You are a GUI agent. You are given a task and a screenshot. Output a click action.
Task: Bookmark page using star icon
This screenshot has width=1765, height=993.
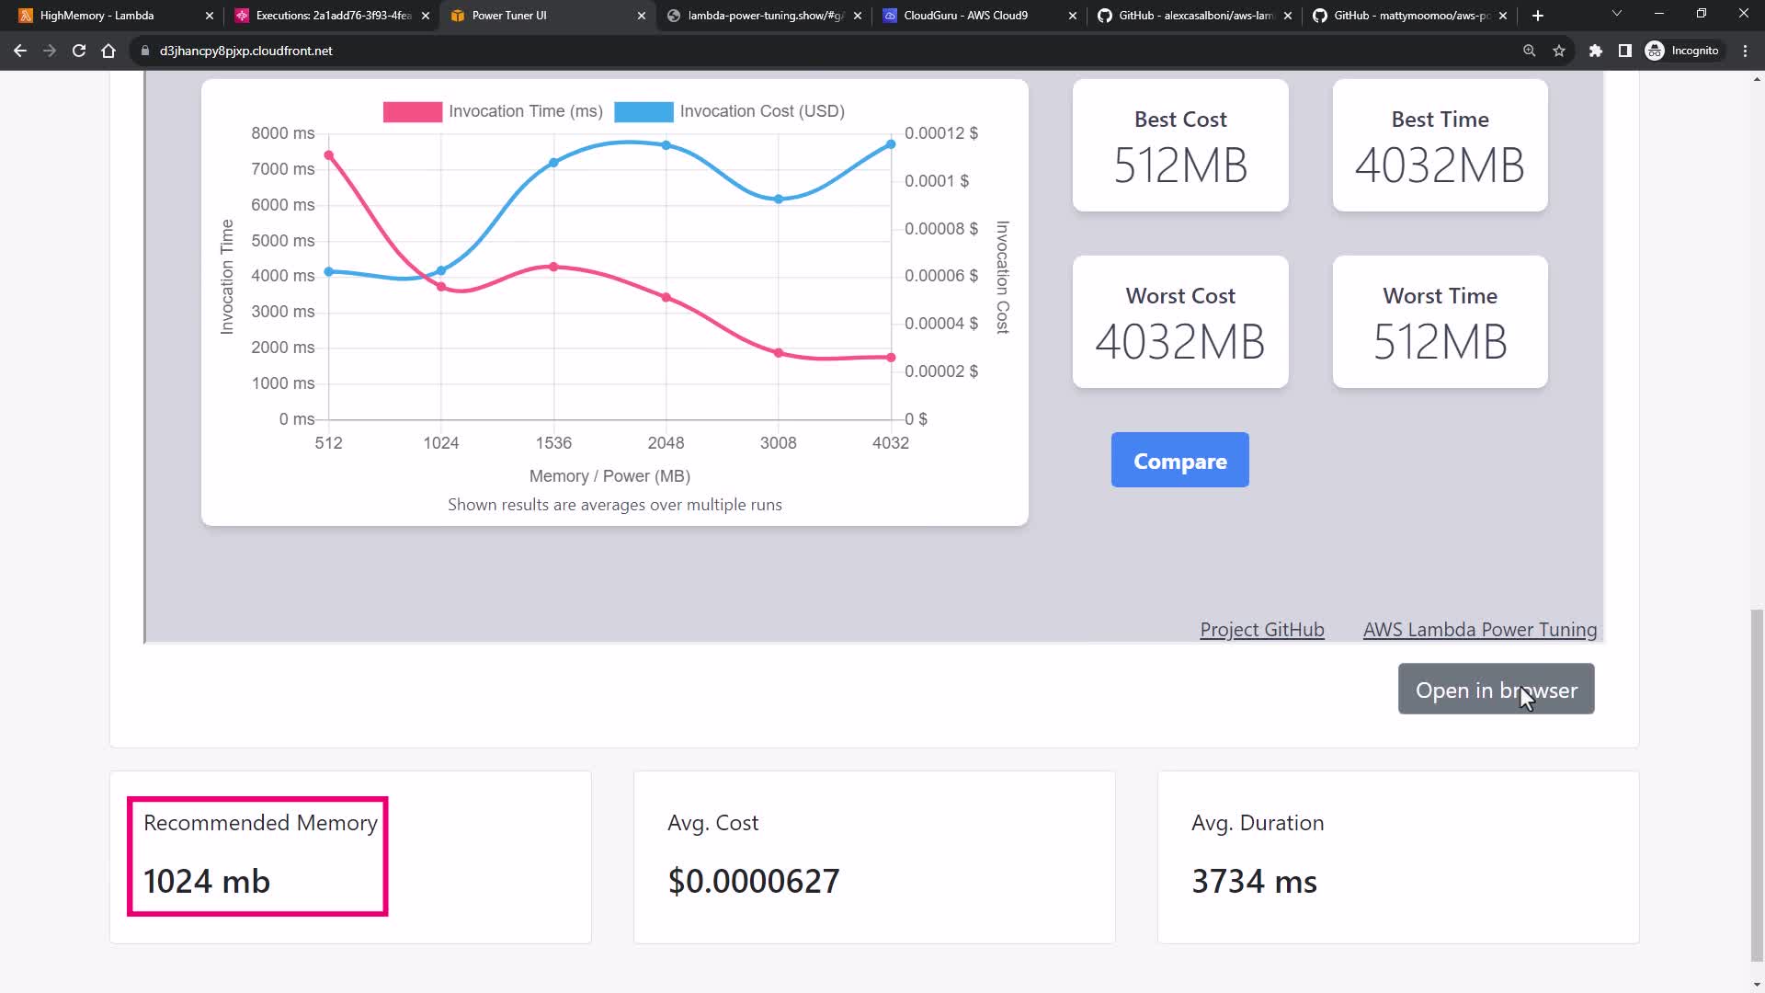click(x=1559, y=51)
